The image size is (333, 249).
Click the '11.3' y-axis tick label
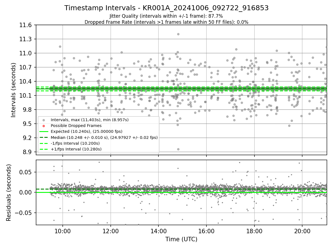(26, 39)
